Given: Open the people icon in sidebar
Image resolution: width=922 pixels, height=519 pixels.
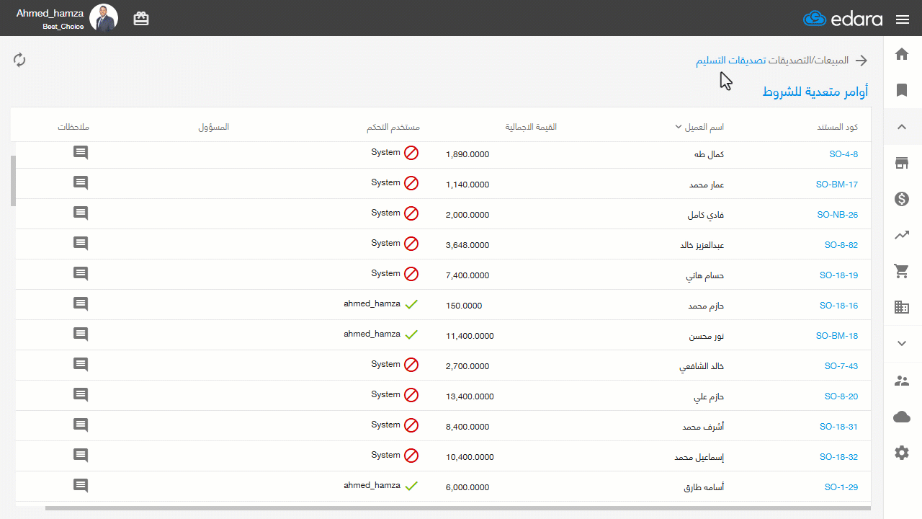Looking at the screenshot, I should click(x=902, y=381).
